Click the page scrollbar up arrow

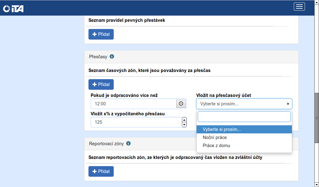point(317,2)
